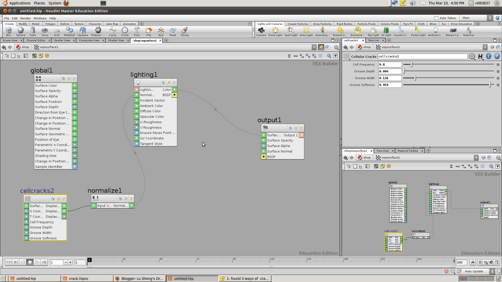The height and width of the screenshot is (282, 502).
Task: Select the Circle shelf tool
Action: click(125, 31)
